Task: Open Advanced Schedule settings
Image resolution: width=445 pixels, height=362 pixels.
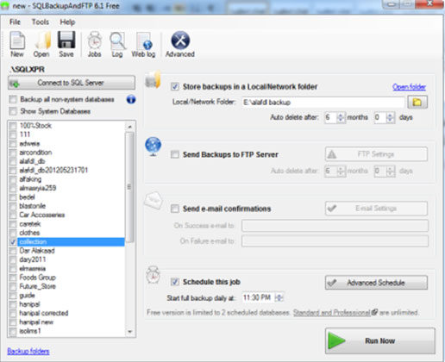Action: tap(376, 283)
